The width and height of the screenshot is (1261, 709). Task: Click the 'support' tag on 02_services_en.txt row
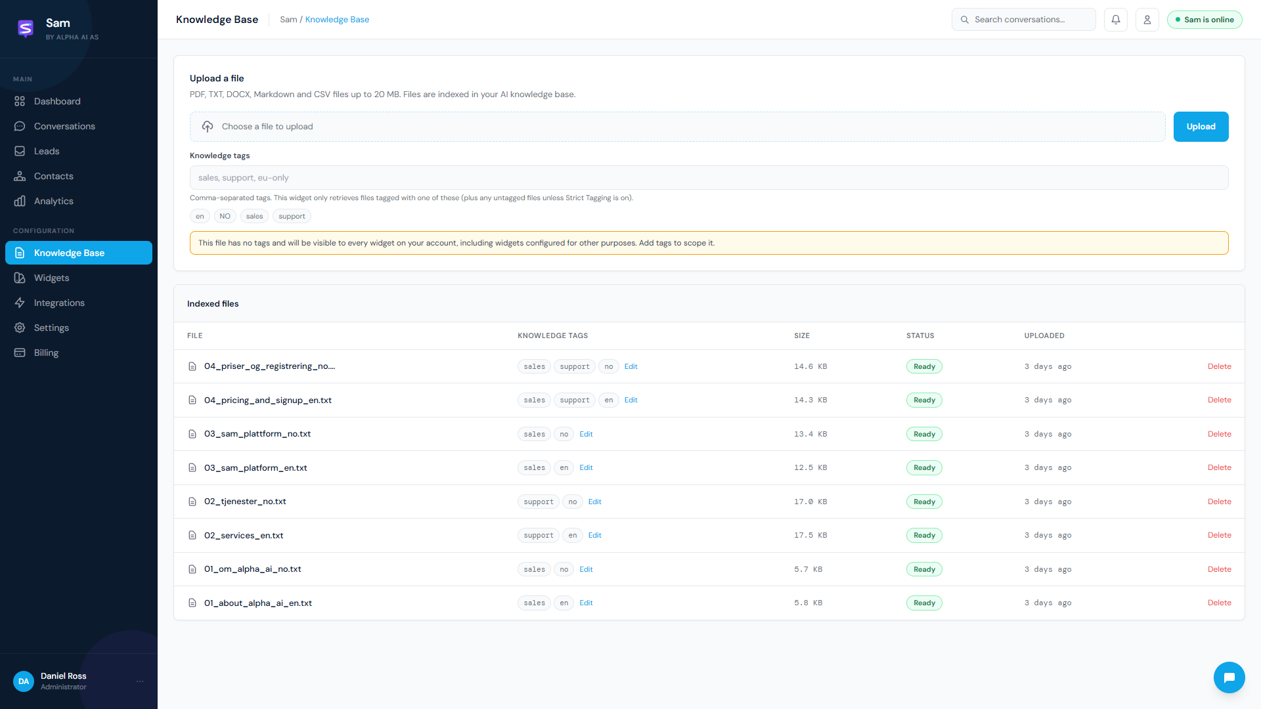click(x=539, y=536)
